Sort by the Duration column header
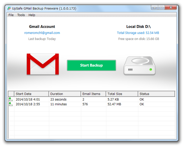The image size is (184, 147). point(65,94)
